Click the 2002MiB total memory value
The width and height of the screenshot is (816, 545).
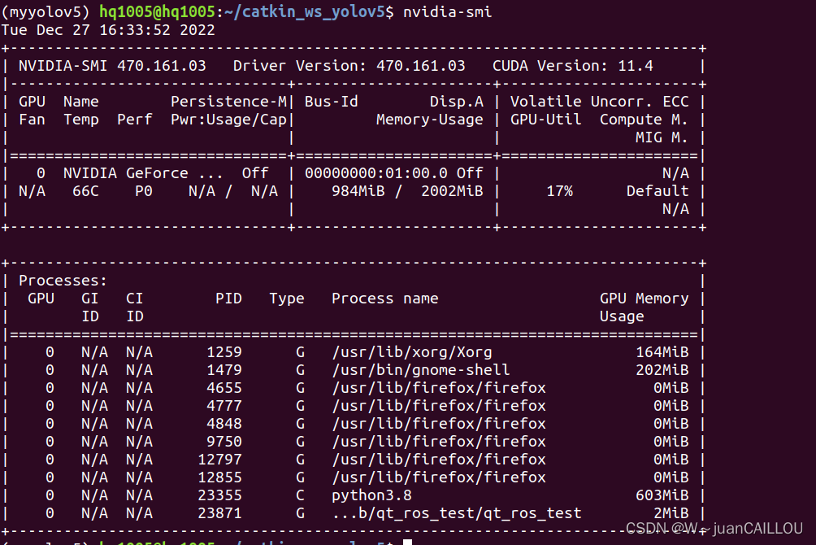point(452,191)
